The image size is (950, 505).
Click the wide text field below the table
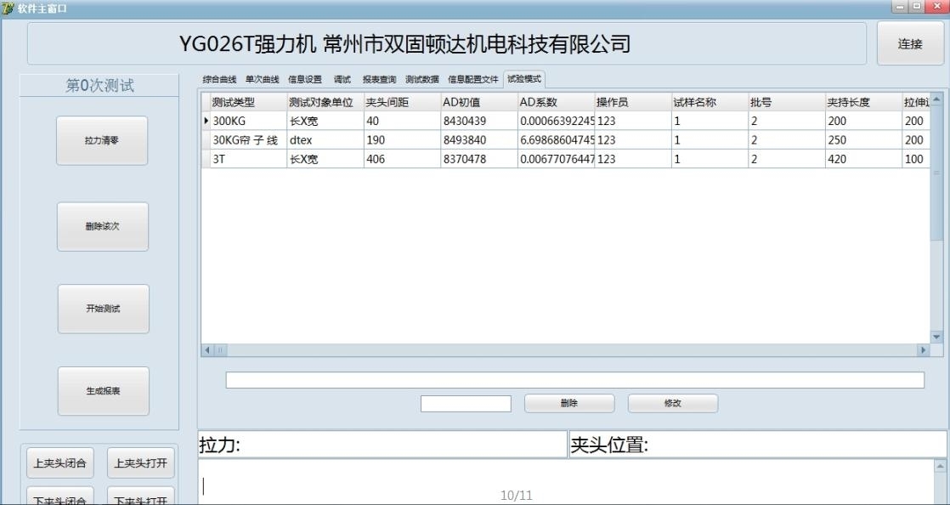tap(574, 380)
